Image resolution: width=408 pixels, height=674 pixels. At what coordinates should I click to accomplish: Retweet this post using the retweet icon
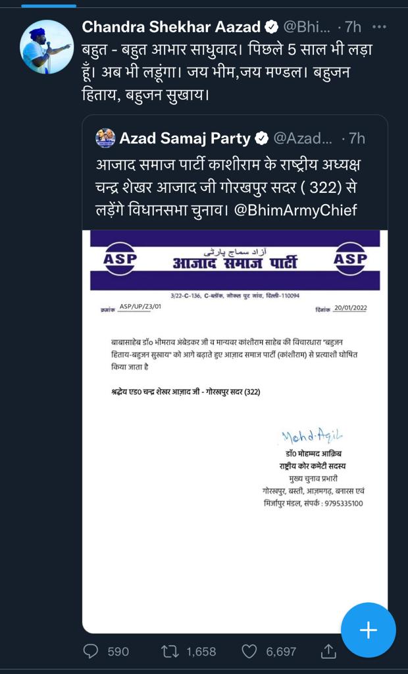click(x=170, y=651)
